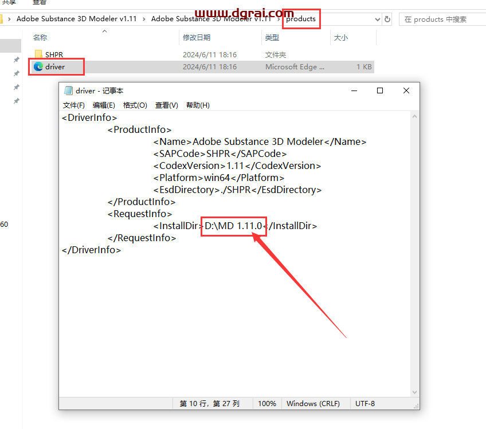
Task: Sort Explorer list by 修改日期 column
Action: [197, 37]
